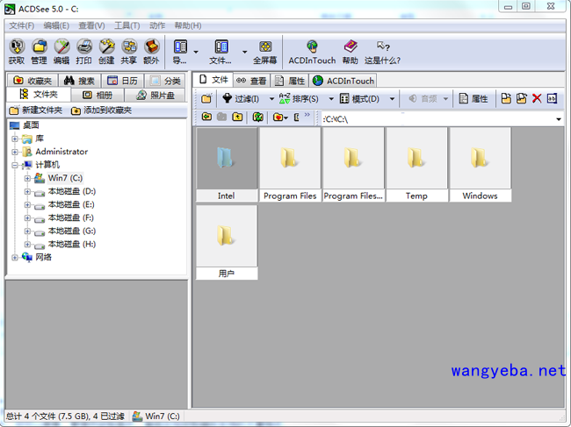Switch to the 相册 album tab
The width and height of the screenshot is (571, 427).
97,95
